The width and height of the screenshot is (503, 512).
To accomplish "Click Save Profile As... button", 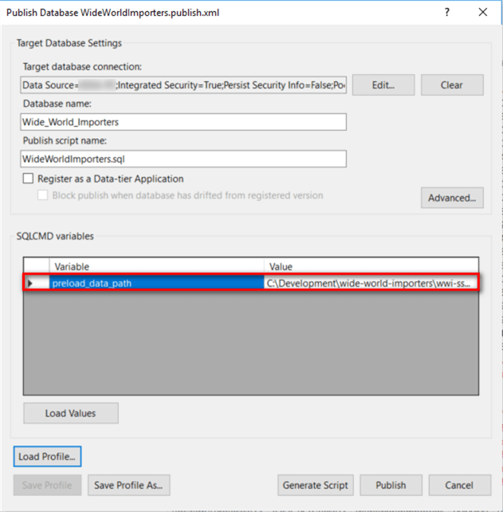I will click(128, 485).
